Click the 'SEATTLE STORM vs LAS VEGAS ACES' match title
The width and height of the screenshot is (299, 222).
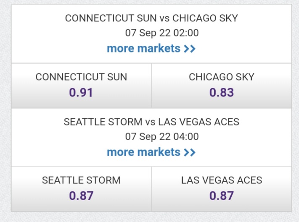[151, 122]
